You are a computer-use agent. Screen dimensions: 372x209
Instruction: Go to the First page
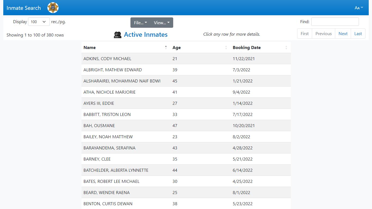[x=304, y=33]
